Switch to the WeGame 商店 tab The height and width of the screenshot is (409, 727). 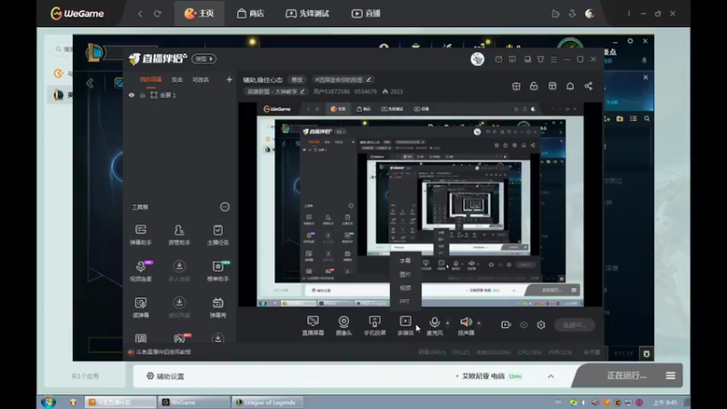251,14
